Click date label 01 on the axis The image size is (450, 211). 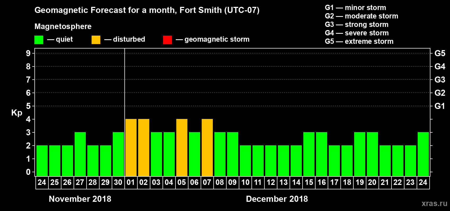click(131, 182)
